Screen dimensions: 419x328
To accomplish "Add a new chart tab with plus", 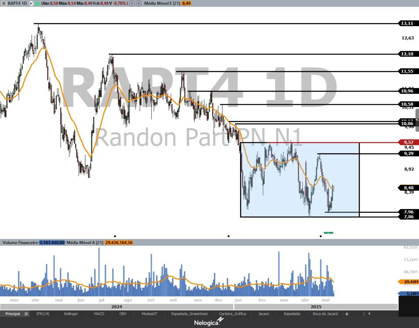I will (x=347, y=314).
